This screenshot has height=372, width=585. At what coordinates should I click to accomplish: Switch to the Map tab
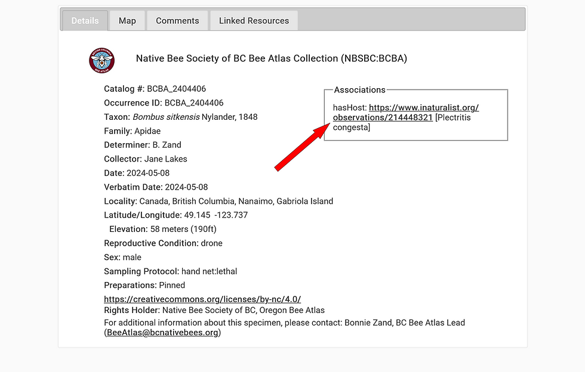[127, 20]
